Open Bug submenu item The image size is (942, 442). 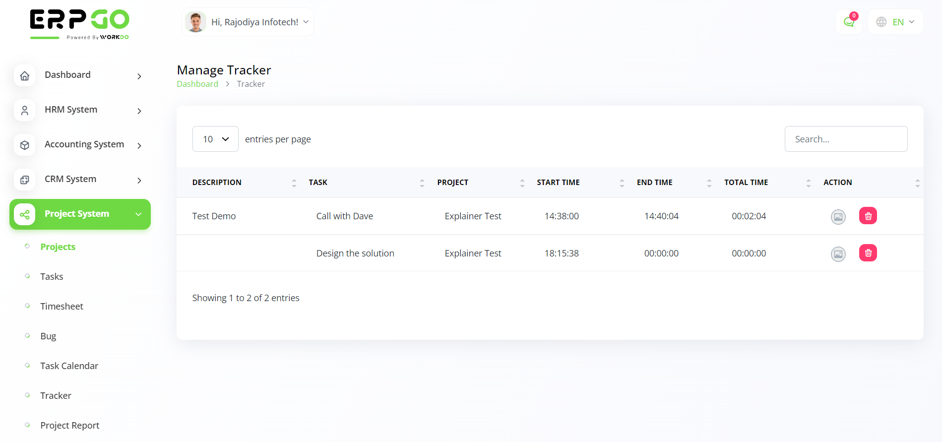48,336
